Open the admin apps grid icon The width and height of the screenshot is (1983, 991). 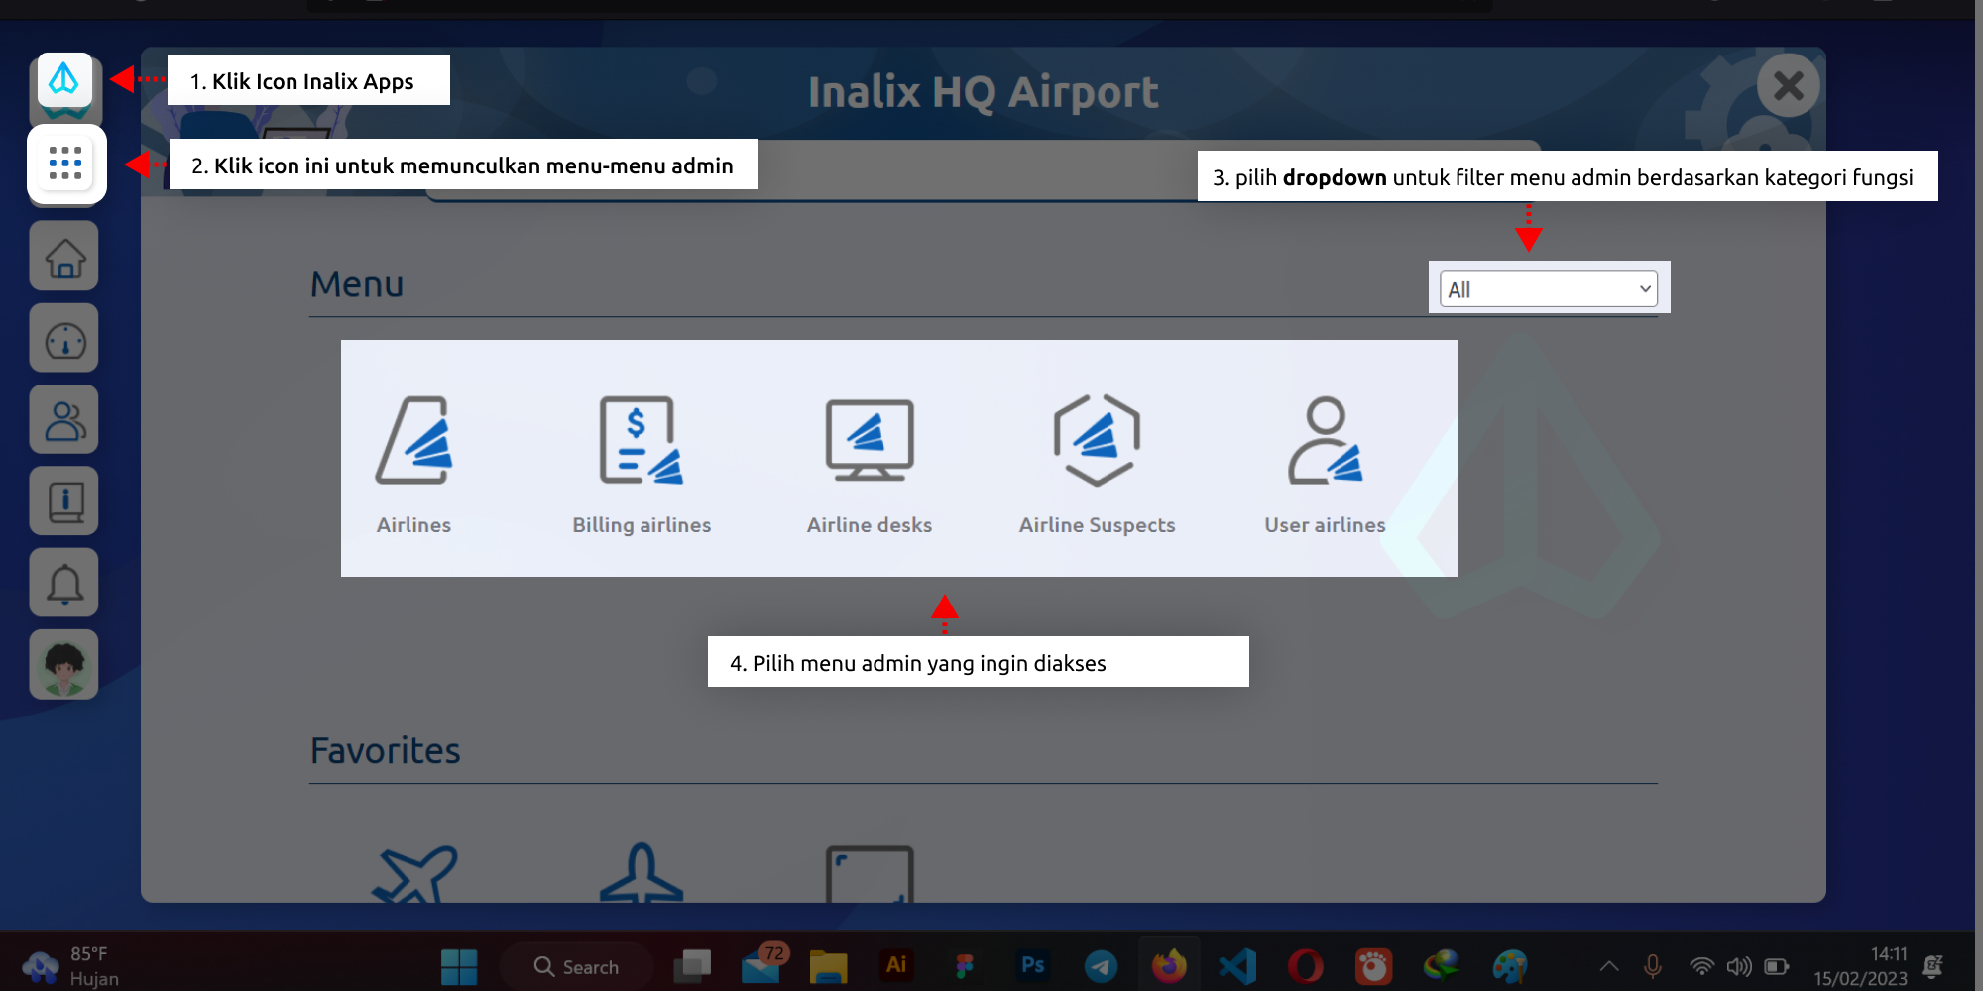[63, 165]
